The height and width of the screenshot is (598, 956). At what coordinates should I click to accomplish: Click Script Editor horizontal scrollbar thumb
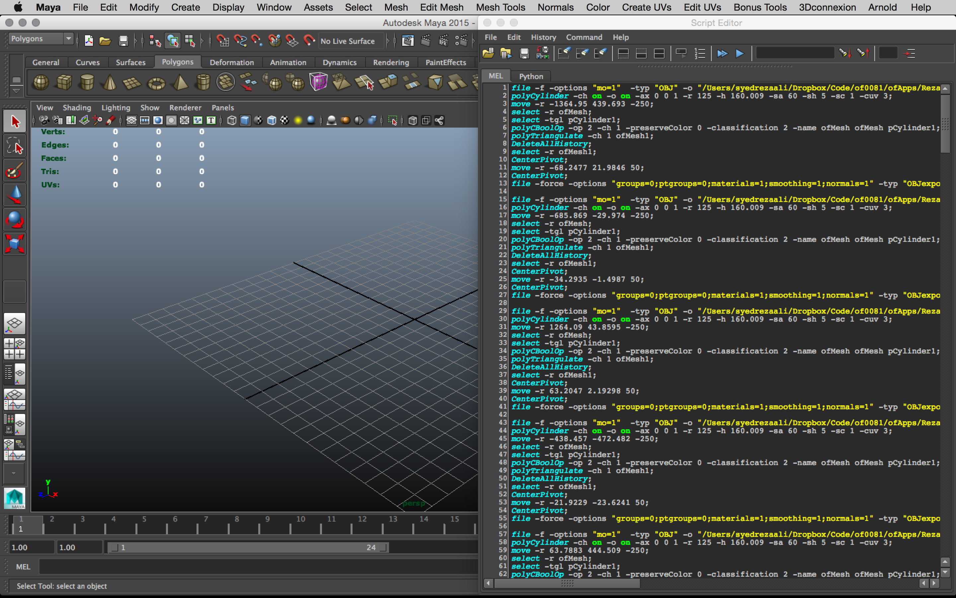click(x=567, y=583)
